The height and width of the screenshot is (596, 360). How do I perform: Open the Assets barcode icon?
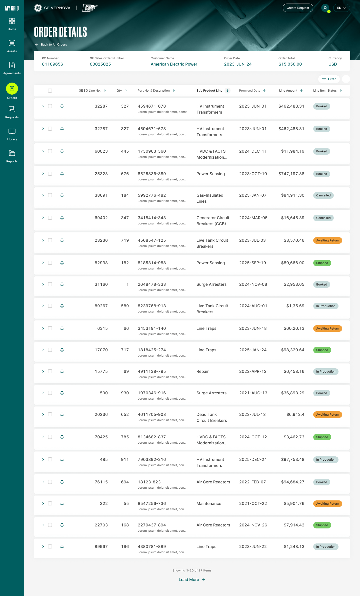click(x=12, y=43)
